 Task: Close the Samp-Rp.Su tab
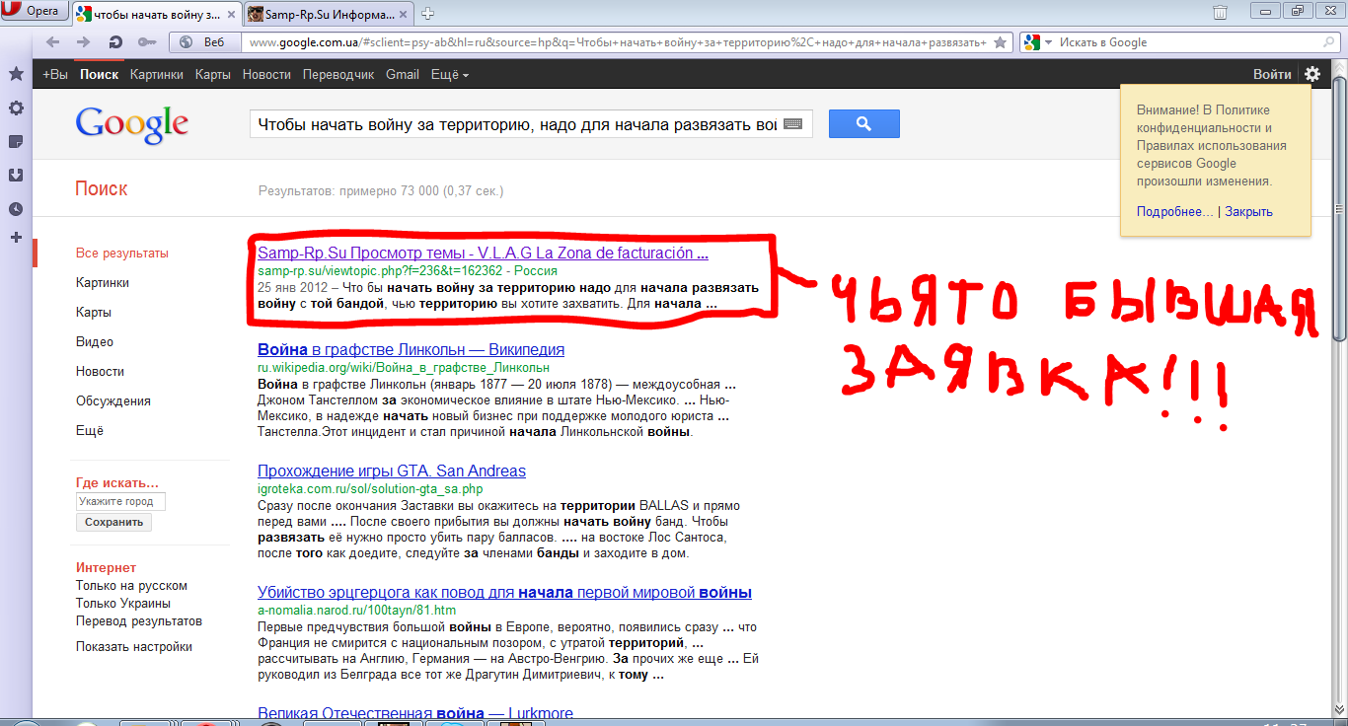click(404, 14)
